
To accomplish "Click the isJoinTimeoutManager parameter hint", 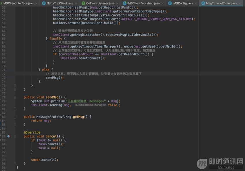I will coord(90,105).
